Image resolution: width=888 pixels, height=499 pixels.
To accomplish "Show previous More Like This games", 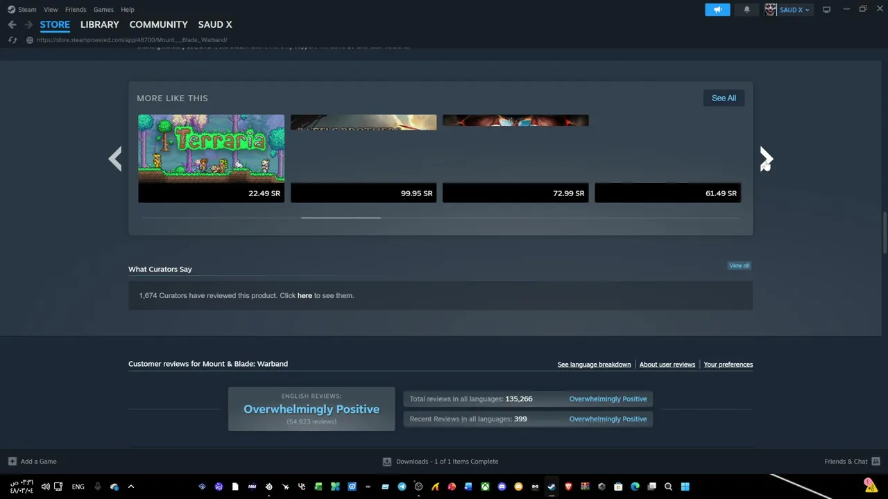I will click(115, 159).
